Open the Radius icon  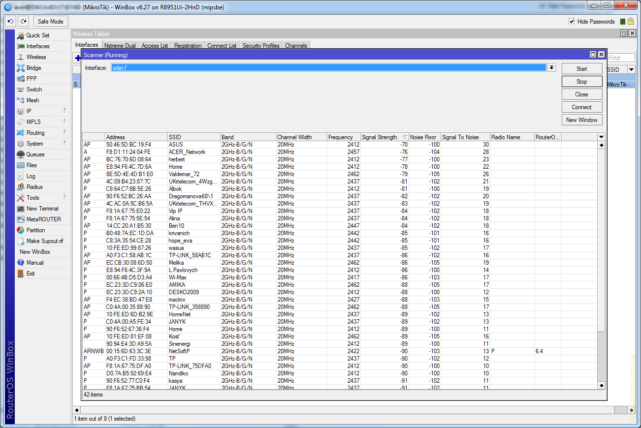click(x=20, y=187)
